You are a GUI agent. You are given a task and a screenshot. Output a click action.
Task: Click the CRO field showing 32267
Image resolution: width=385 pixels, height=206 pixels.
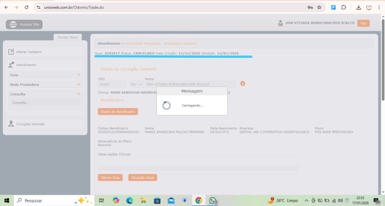112,84
